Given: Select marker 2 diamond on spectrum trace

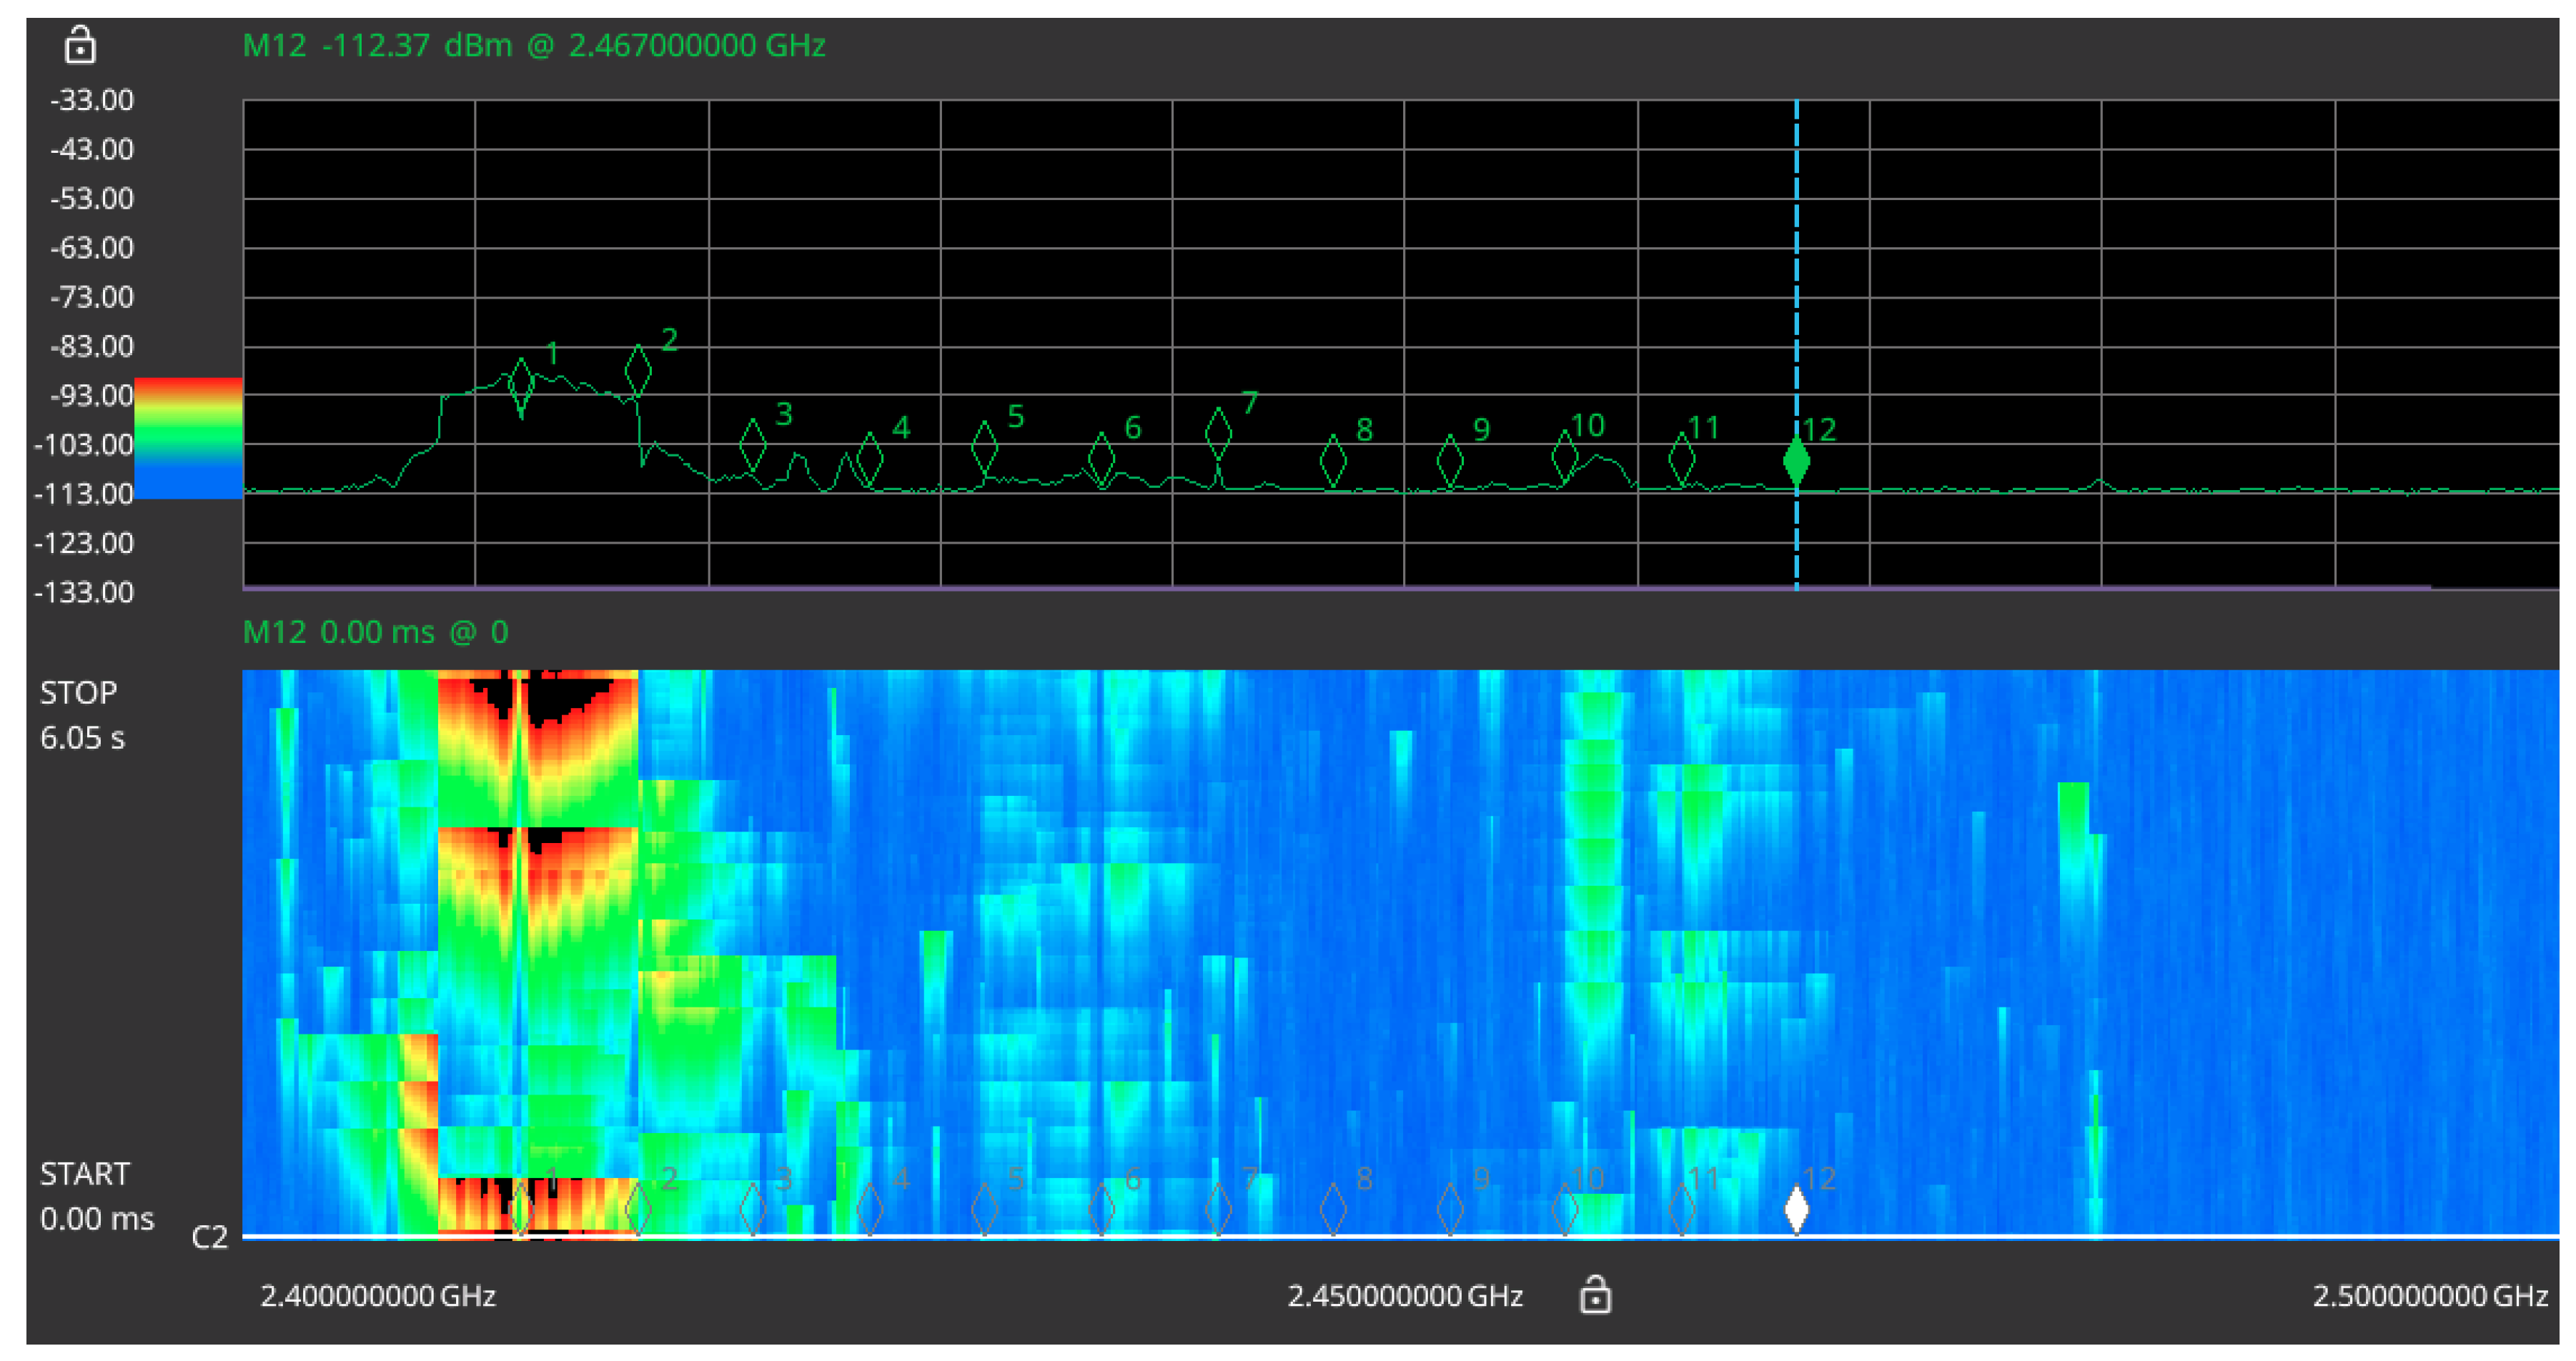Looking at the screenshot, I should [x=638, y=372].
